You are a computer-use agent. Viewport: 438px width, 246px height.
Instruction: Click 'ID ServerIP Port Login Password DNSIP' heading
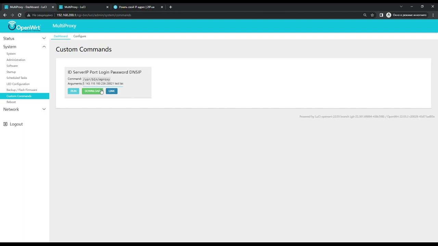click(x=104, y=72)
